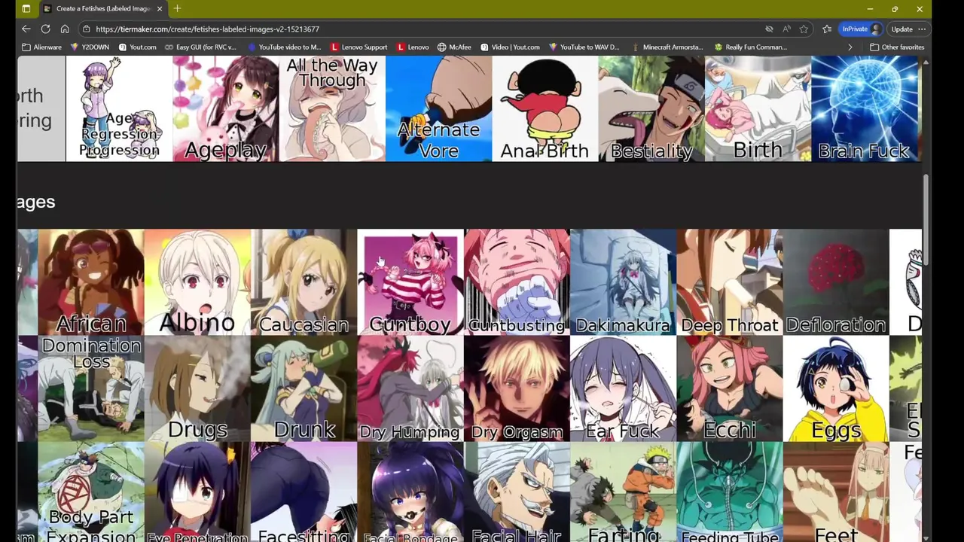Activate the Read aloud icon
Screen dimensions: 964x542
(x=786, y=29)
